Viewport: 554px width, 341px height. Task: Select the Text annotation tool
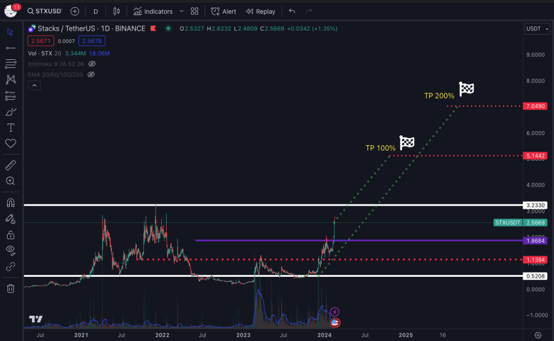point(10,128)
